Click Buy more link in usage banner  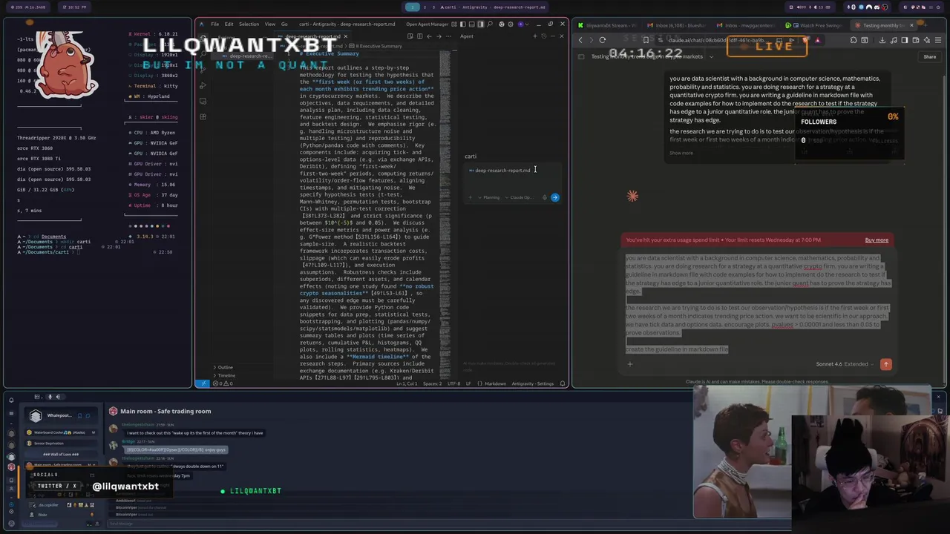coord(877,240)
